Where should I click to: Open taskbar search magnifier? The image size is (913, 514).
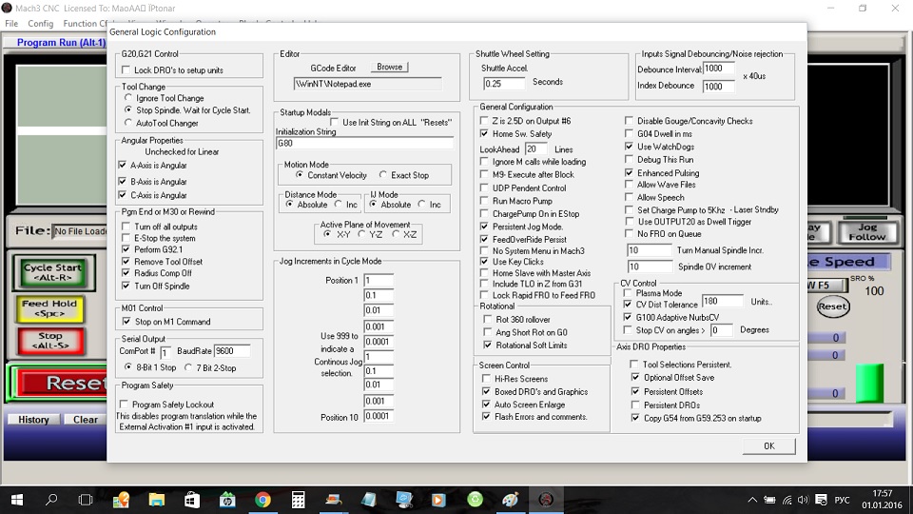51,500
